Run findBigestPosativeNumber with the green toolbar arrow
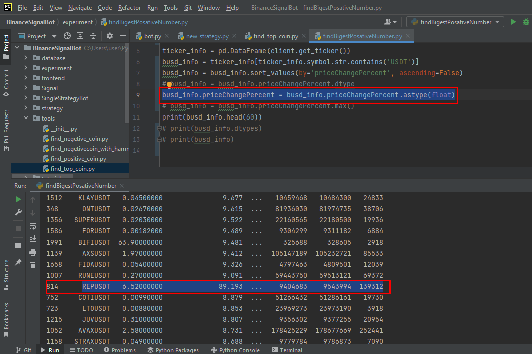Viewport: 532px width, 354px height. coord(513,22)
